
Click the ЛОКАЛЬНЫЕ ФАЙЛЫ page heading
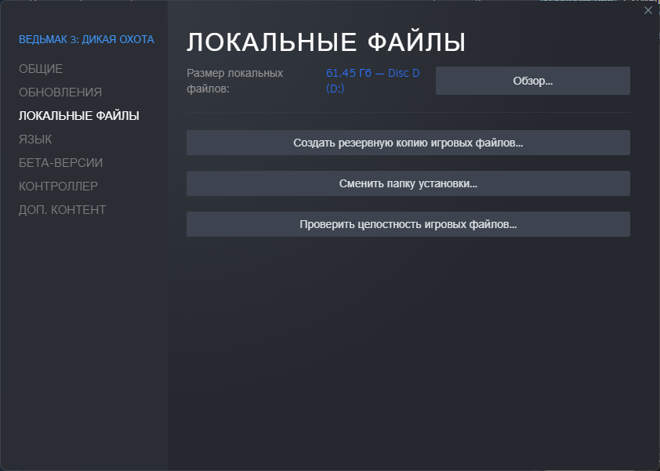[326, 42]
